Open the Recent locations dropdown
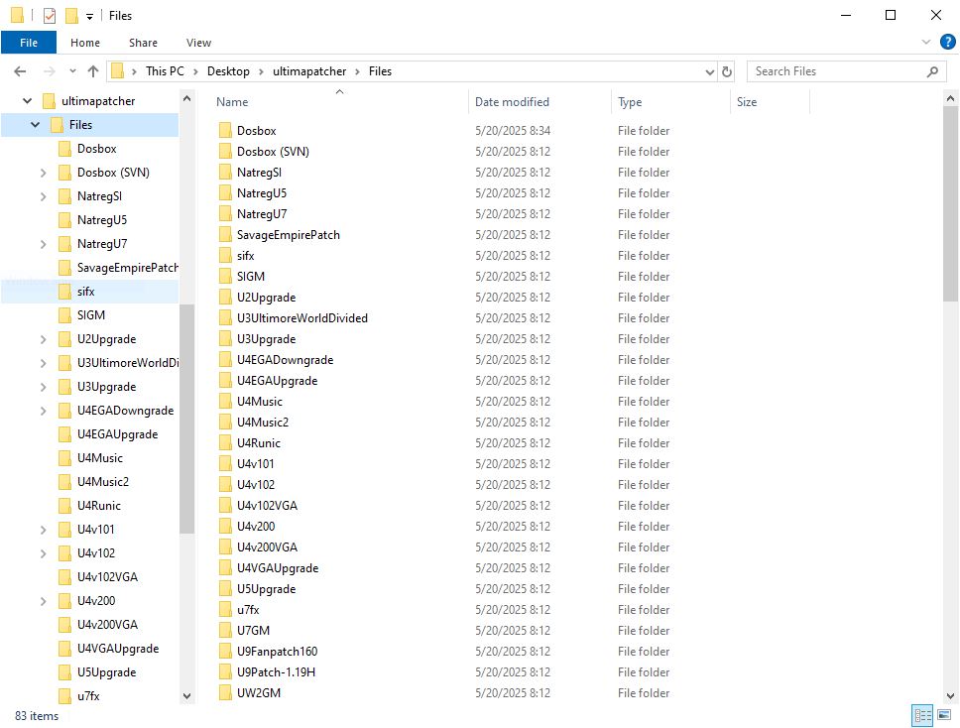 [72, 71]
